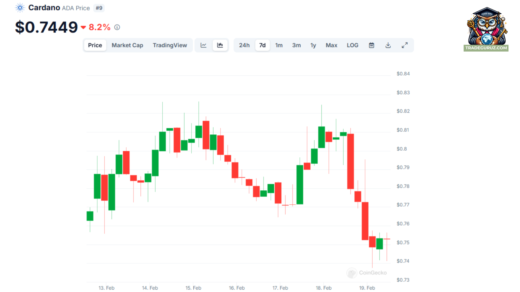The width and height of the screenshot is (520, 292).
Task: Click the $0.76 price axis label
Action: click(x=403, y=224)
